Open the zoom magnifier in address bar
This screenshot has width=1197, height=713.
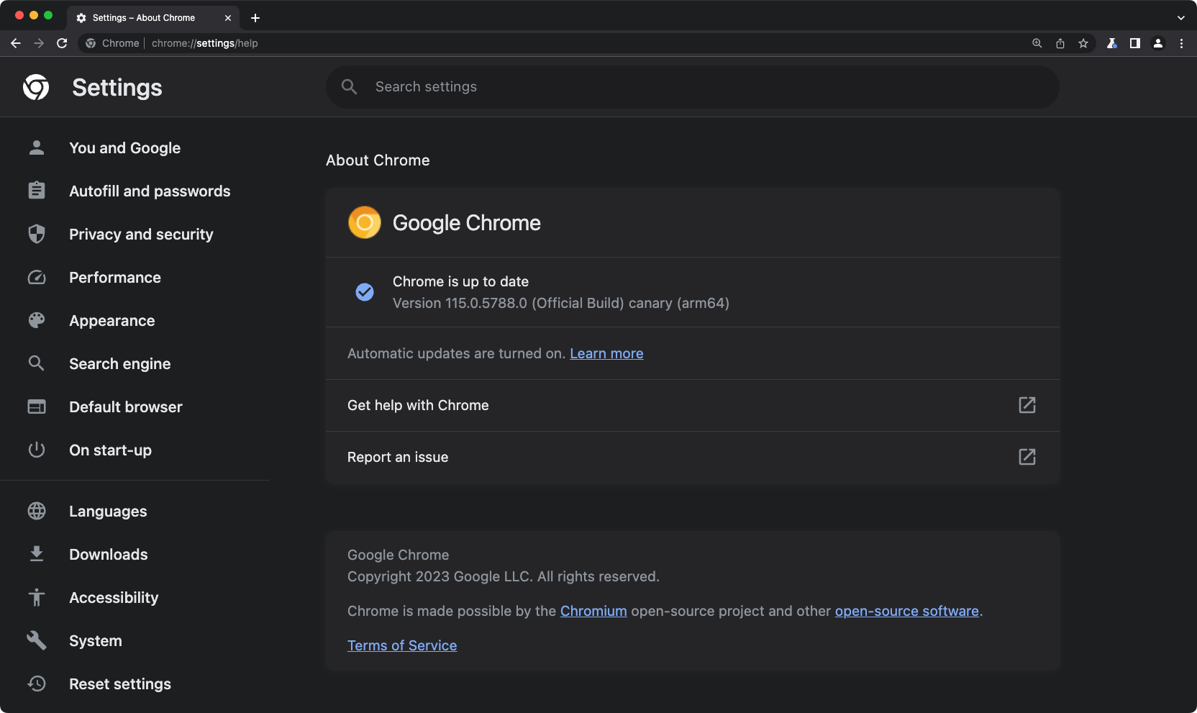(x=1037, y=43)
